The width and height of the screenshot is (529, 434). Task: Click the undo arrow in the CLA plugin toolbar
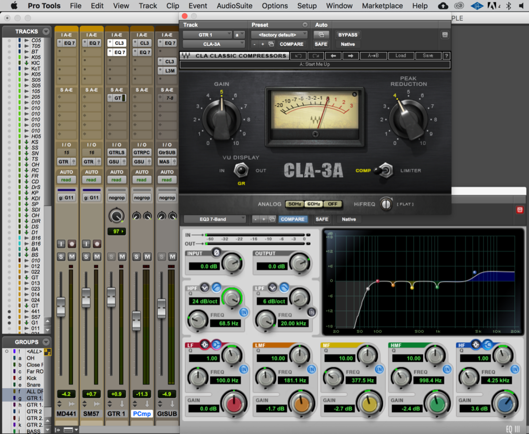click(x=298, y=56)
